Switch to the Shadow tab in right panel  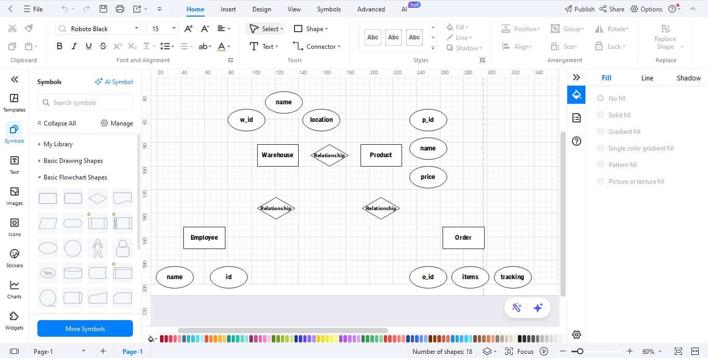coord(688,78)
